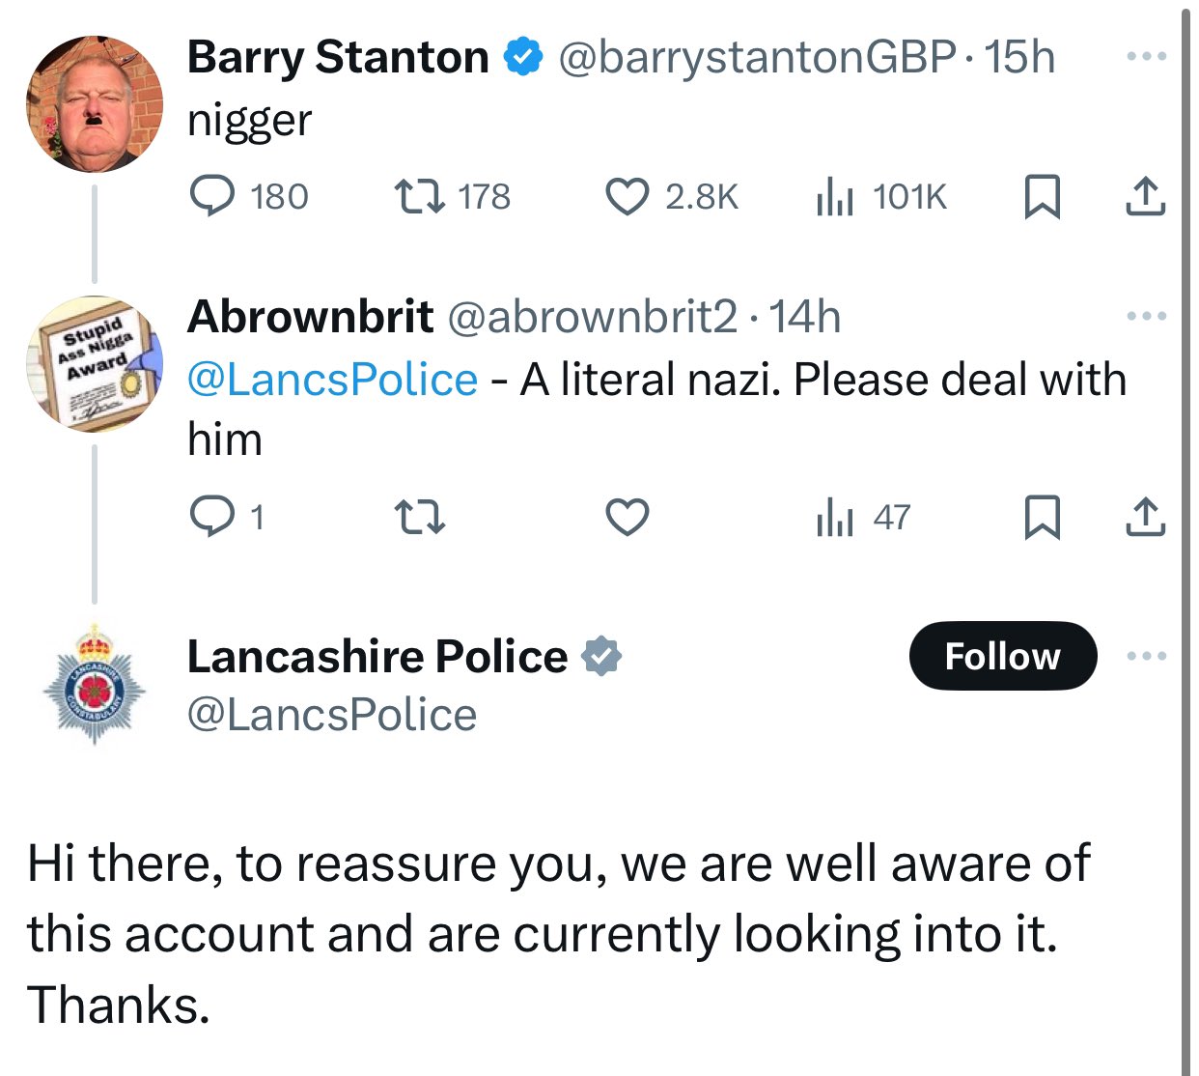The height and width of the screenshot is (1076, 1199).
Task: View analytics for Abrownbrit's tweet with 47 views
Action: tap(835, 518)
